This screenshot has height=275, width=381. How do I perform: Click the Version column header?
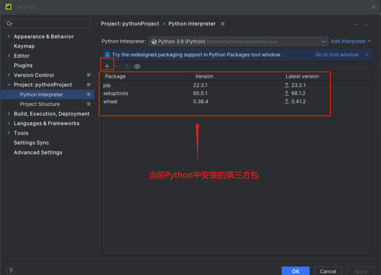237,76
